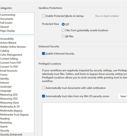Image resolution: width=127 pixels, height=136 pixels.
Task: Choose Files from potentially unsafe locations
Action: tap(63, 30)
